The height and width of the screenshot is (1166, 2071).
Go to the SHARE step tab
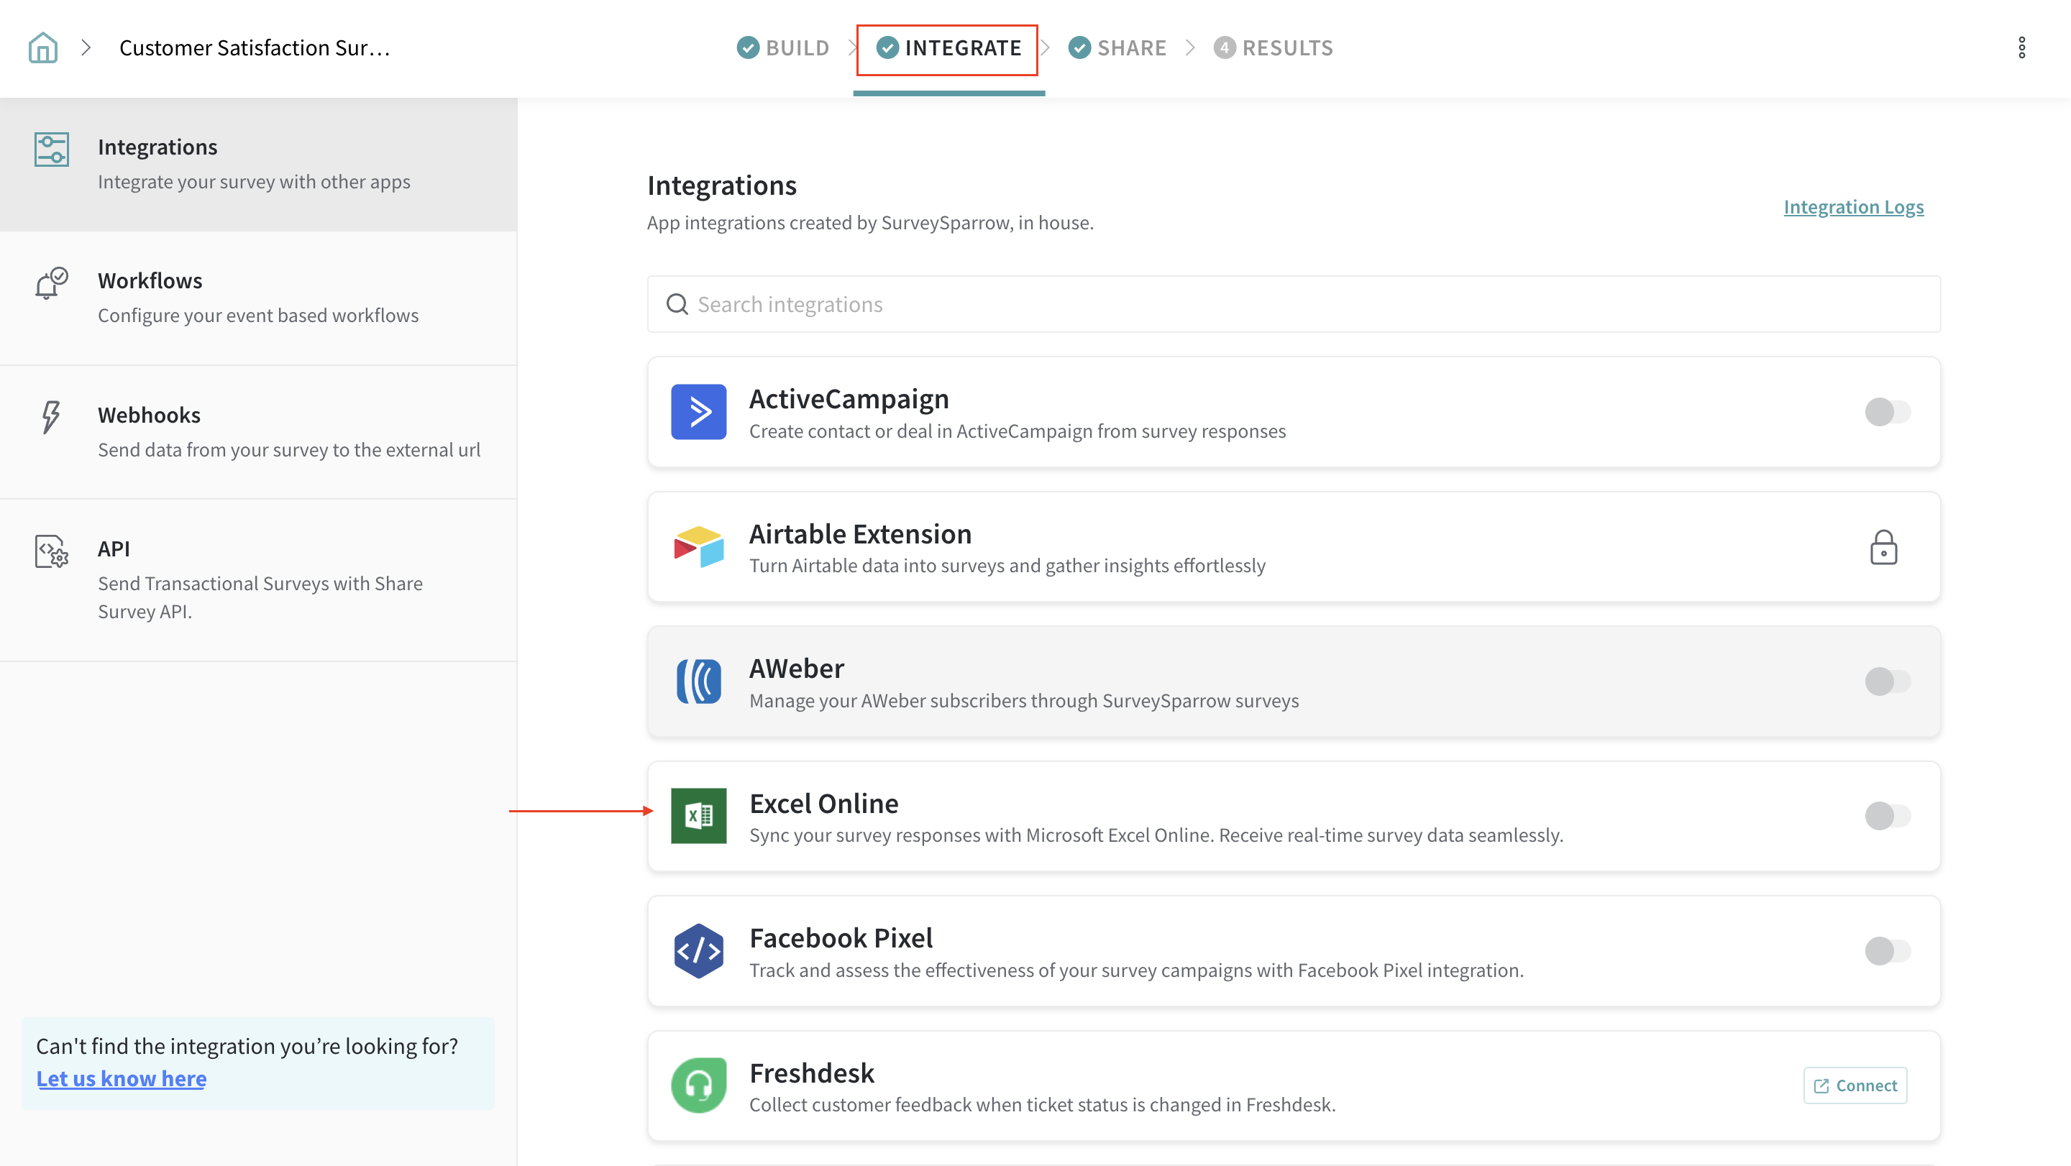pos(1117,48)
